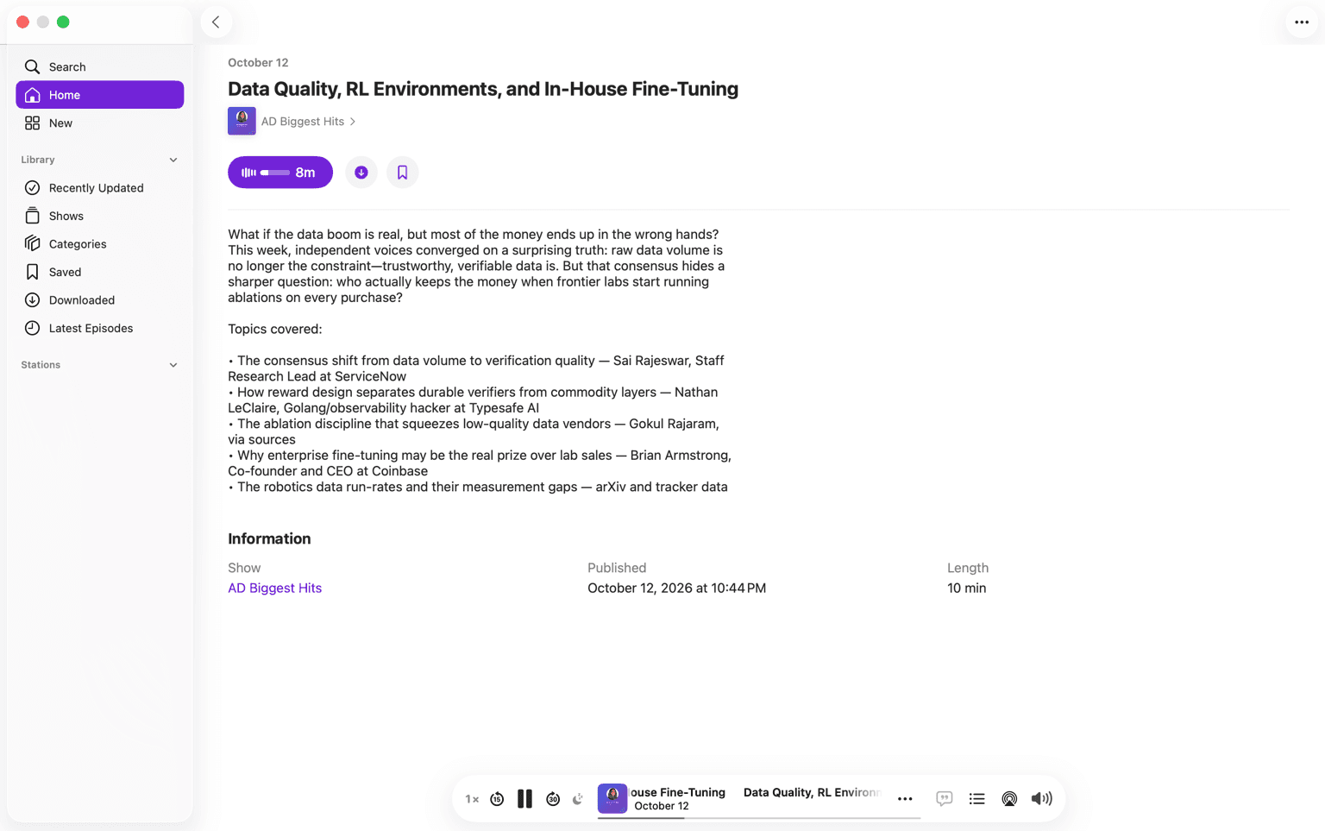1325x831 pixels.
Task: Choose an AirPlay output device
Action: tap(1009, 799)
